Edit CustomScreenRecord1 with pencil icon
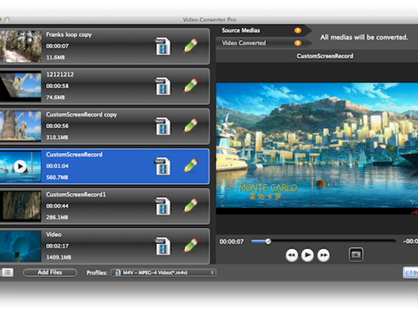The width and height of the screenshot is (418, 314). [191, 205]
